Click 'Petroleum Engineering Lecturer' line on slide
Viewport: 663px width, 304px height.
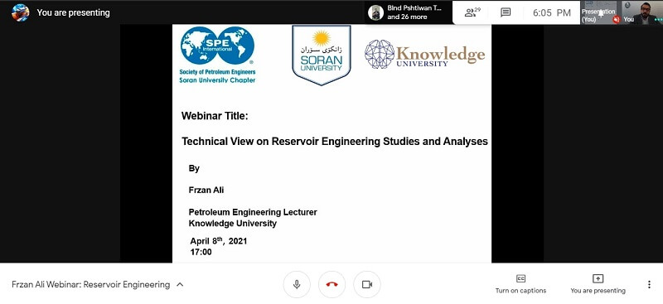pos(253,212)
